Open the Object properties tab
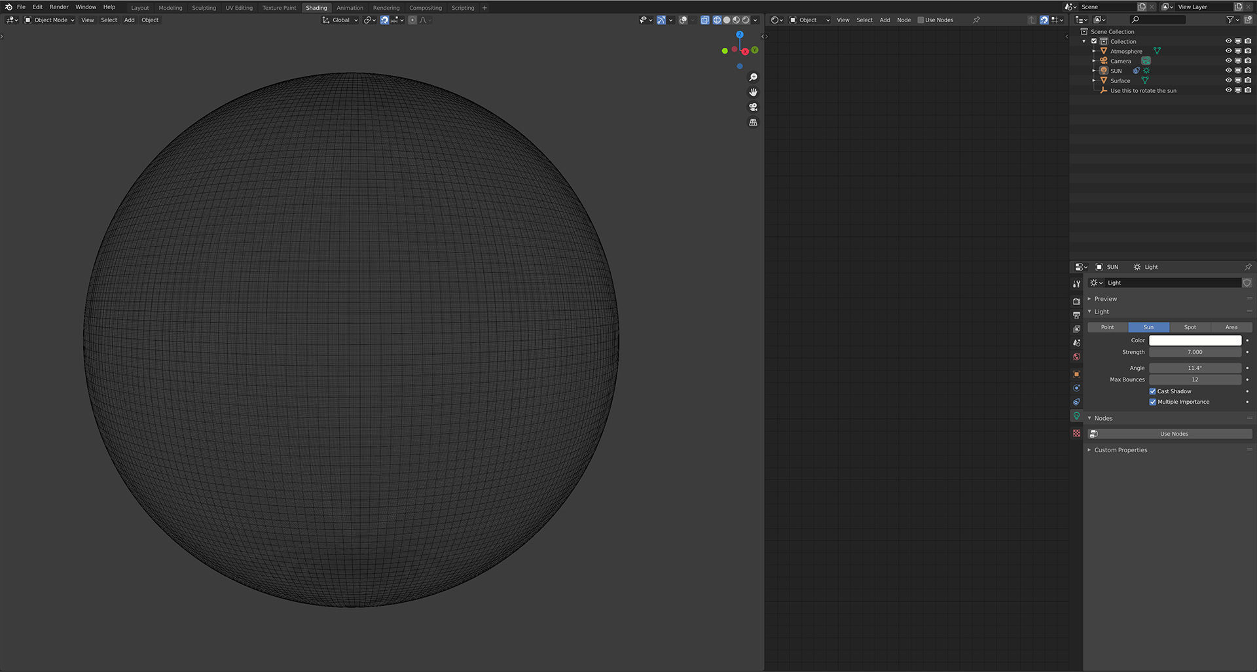Screen dimensions: 1257x672 coord(1076,374)
